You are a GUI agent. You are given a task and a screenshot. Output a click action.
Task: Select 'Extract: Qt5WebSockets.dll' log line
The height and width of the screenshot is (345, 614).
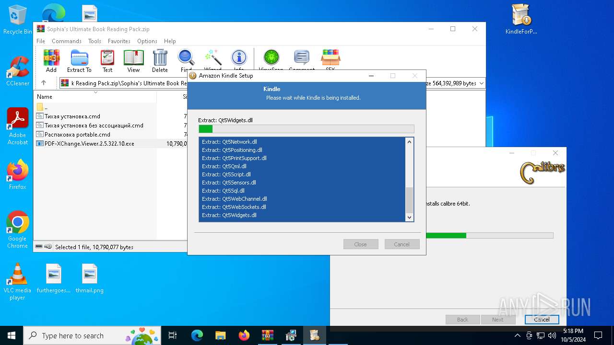coord(234,207)
